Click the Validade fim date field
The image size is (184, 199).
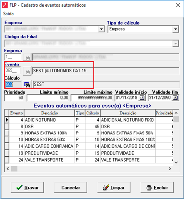[x=160, y=98]
